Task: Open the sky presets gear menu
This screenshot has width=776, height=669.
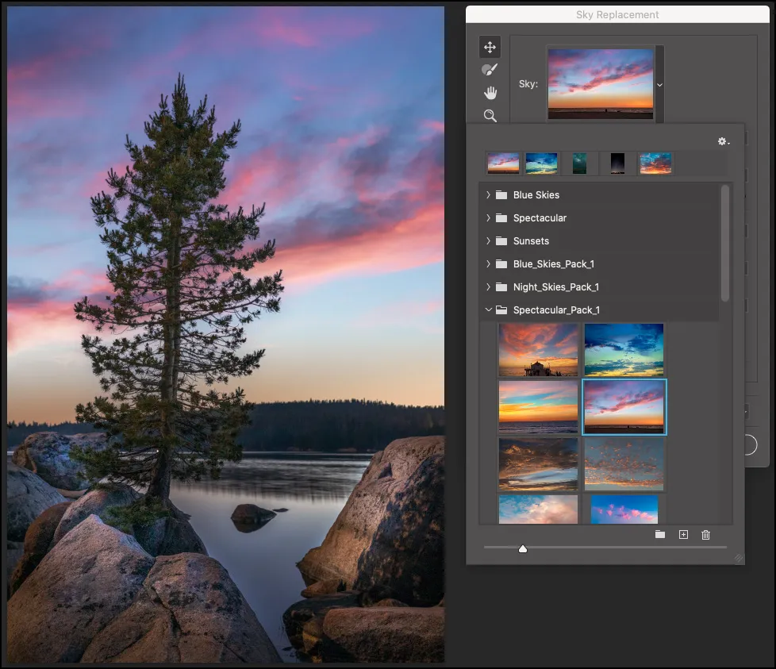Action: (722, 141)
